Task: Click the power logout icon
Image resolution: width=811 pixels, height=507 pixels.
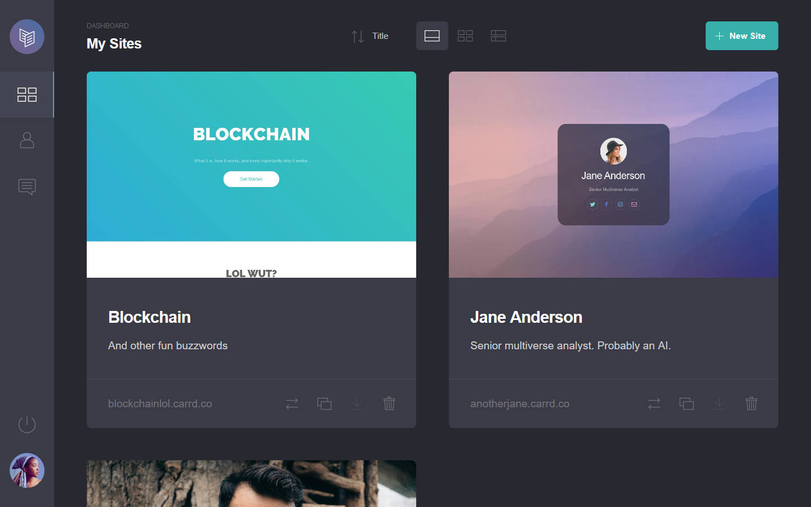Action: click(27, 424)
